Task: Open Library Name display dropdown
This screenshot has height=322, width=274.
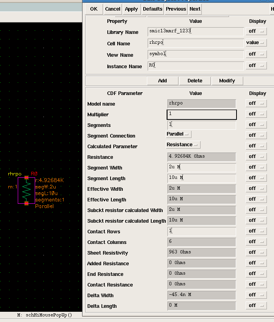Action: pos(256,31)
